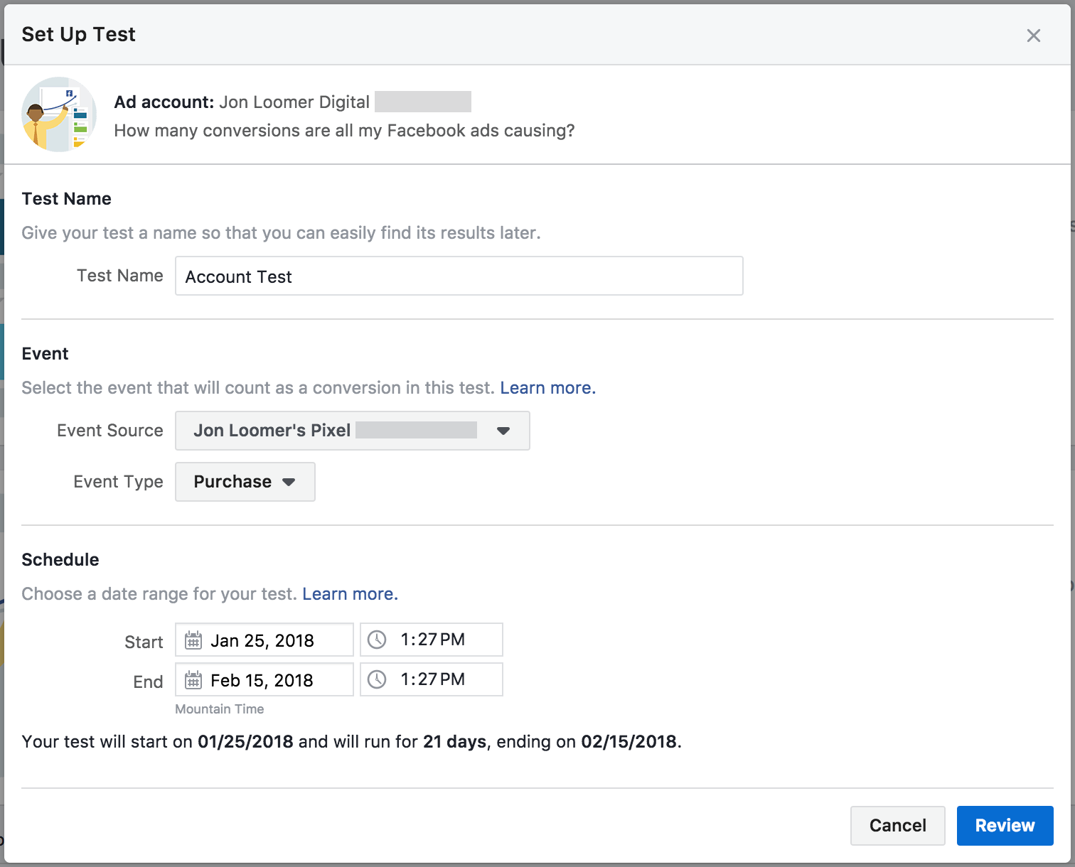Close the Set Up Test dialog
The height and width of the screenshot is (867, 1075).
[x=1034, y=36]
